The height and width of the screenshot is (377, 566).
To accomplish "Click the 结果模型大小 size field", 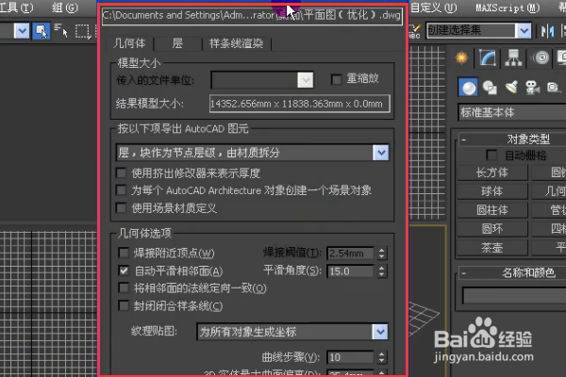I will tap(300, 104).
